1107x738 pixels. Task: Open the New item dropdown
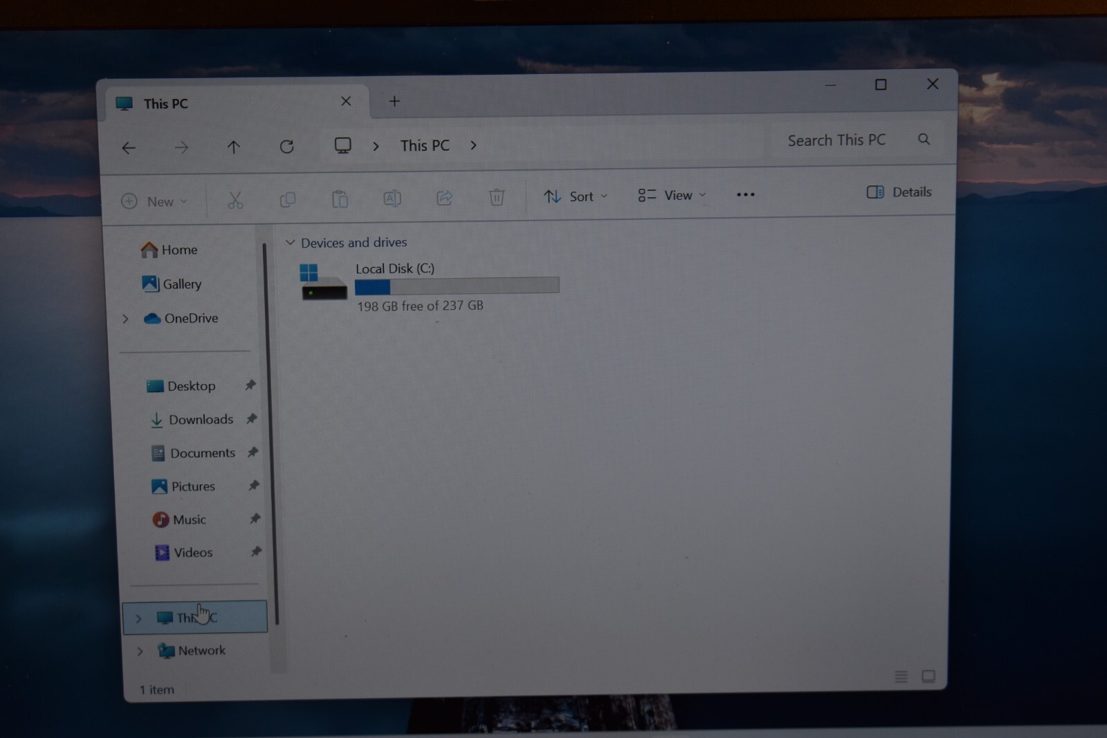[x=154, y=201]
